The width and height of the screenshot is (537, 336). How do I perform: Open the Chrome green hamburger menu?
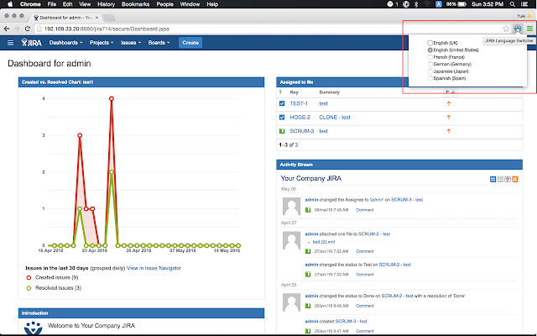pos(529,29)
